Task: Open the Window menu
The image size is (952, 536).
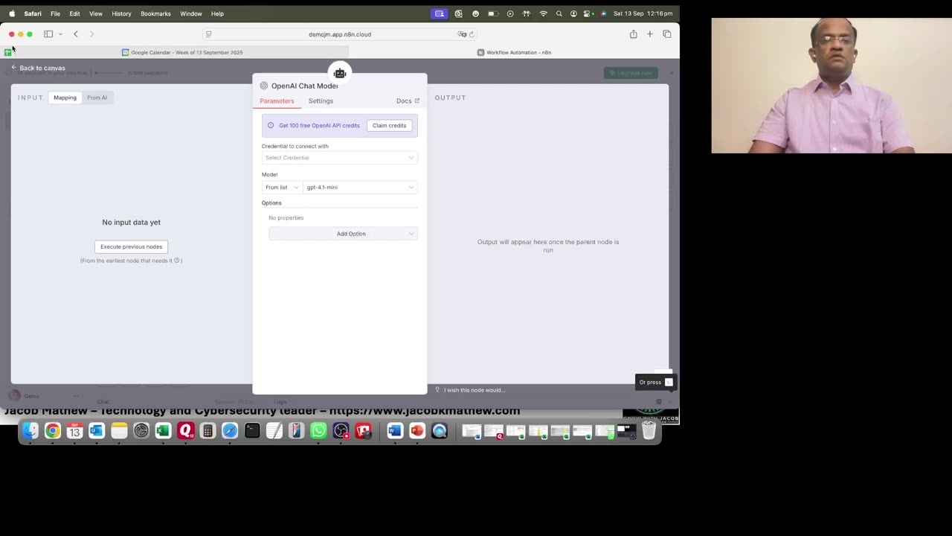Action: tap(191, 13)
